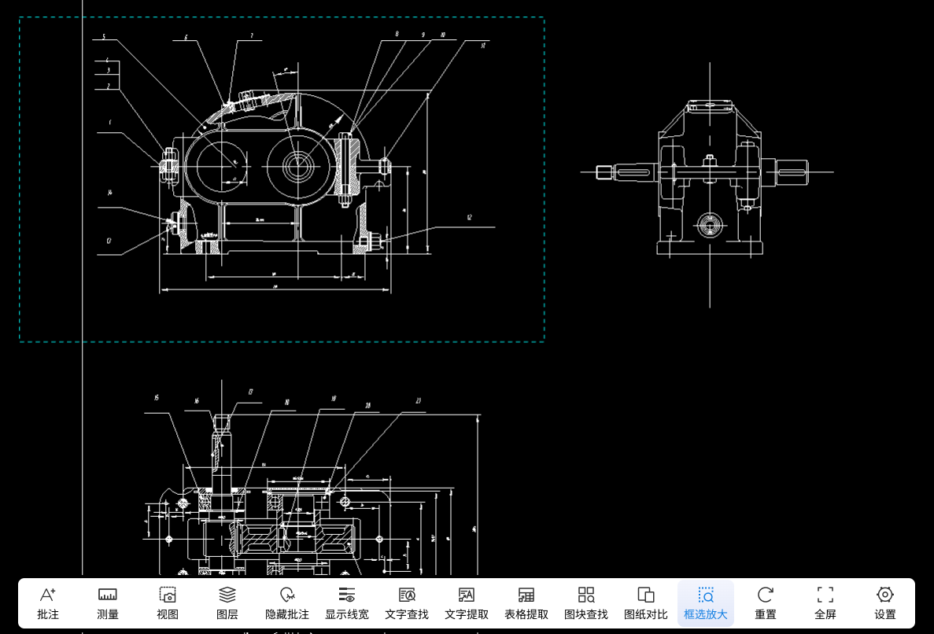Select the 批注 annotation tool
934x634 pixels.
48,603
